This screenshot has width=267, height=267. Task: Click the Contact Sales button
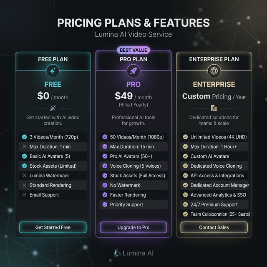pyautogui.click(x=214, y=227)
